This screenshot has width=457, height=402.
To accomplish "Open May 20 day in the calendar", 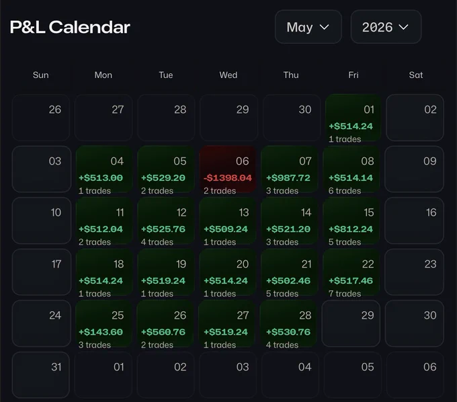I will click(229, 272).
